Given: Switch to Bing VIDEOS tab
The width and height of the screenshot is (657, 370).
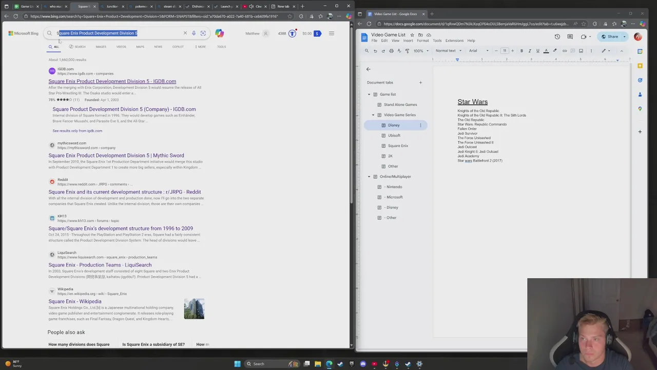Looking at the screenshot, I should 121,47.
